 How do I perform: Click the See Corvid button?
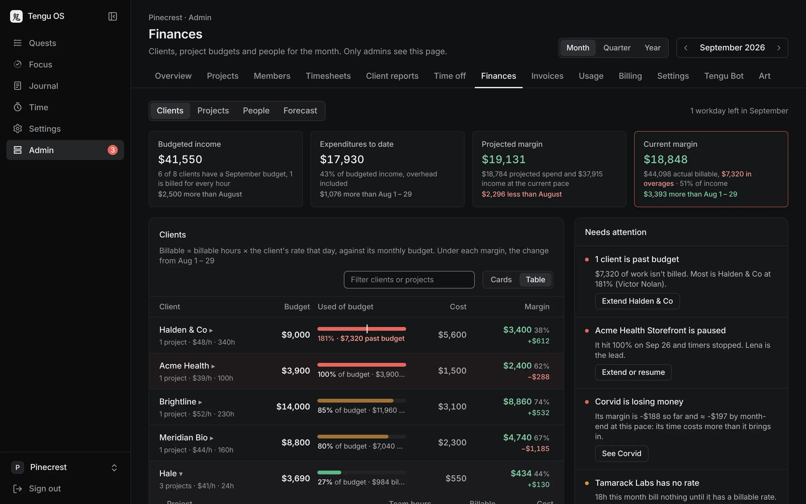622,454
